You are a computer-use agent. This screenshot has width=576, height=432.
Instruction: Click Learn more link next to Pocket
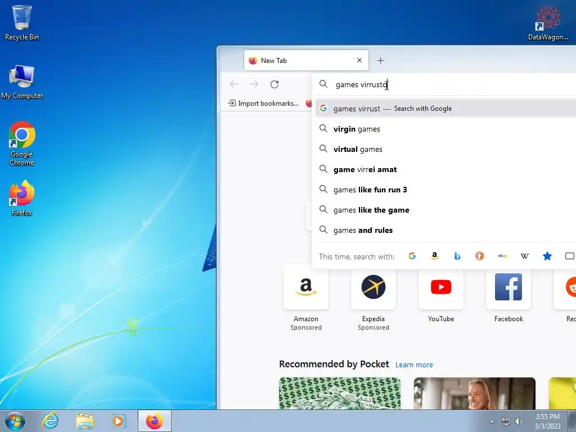[x=414, y=364]
